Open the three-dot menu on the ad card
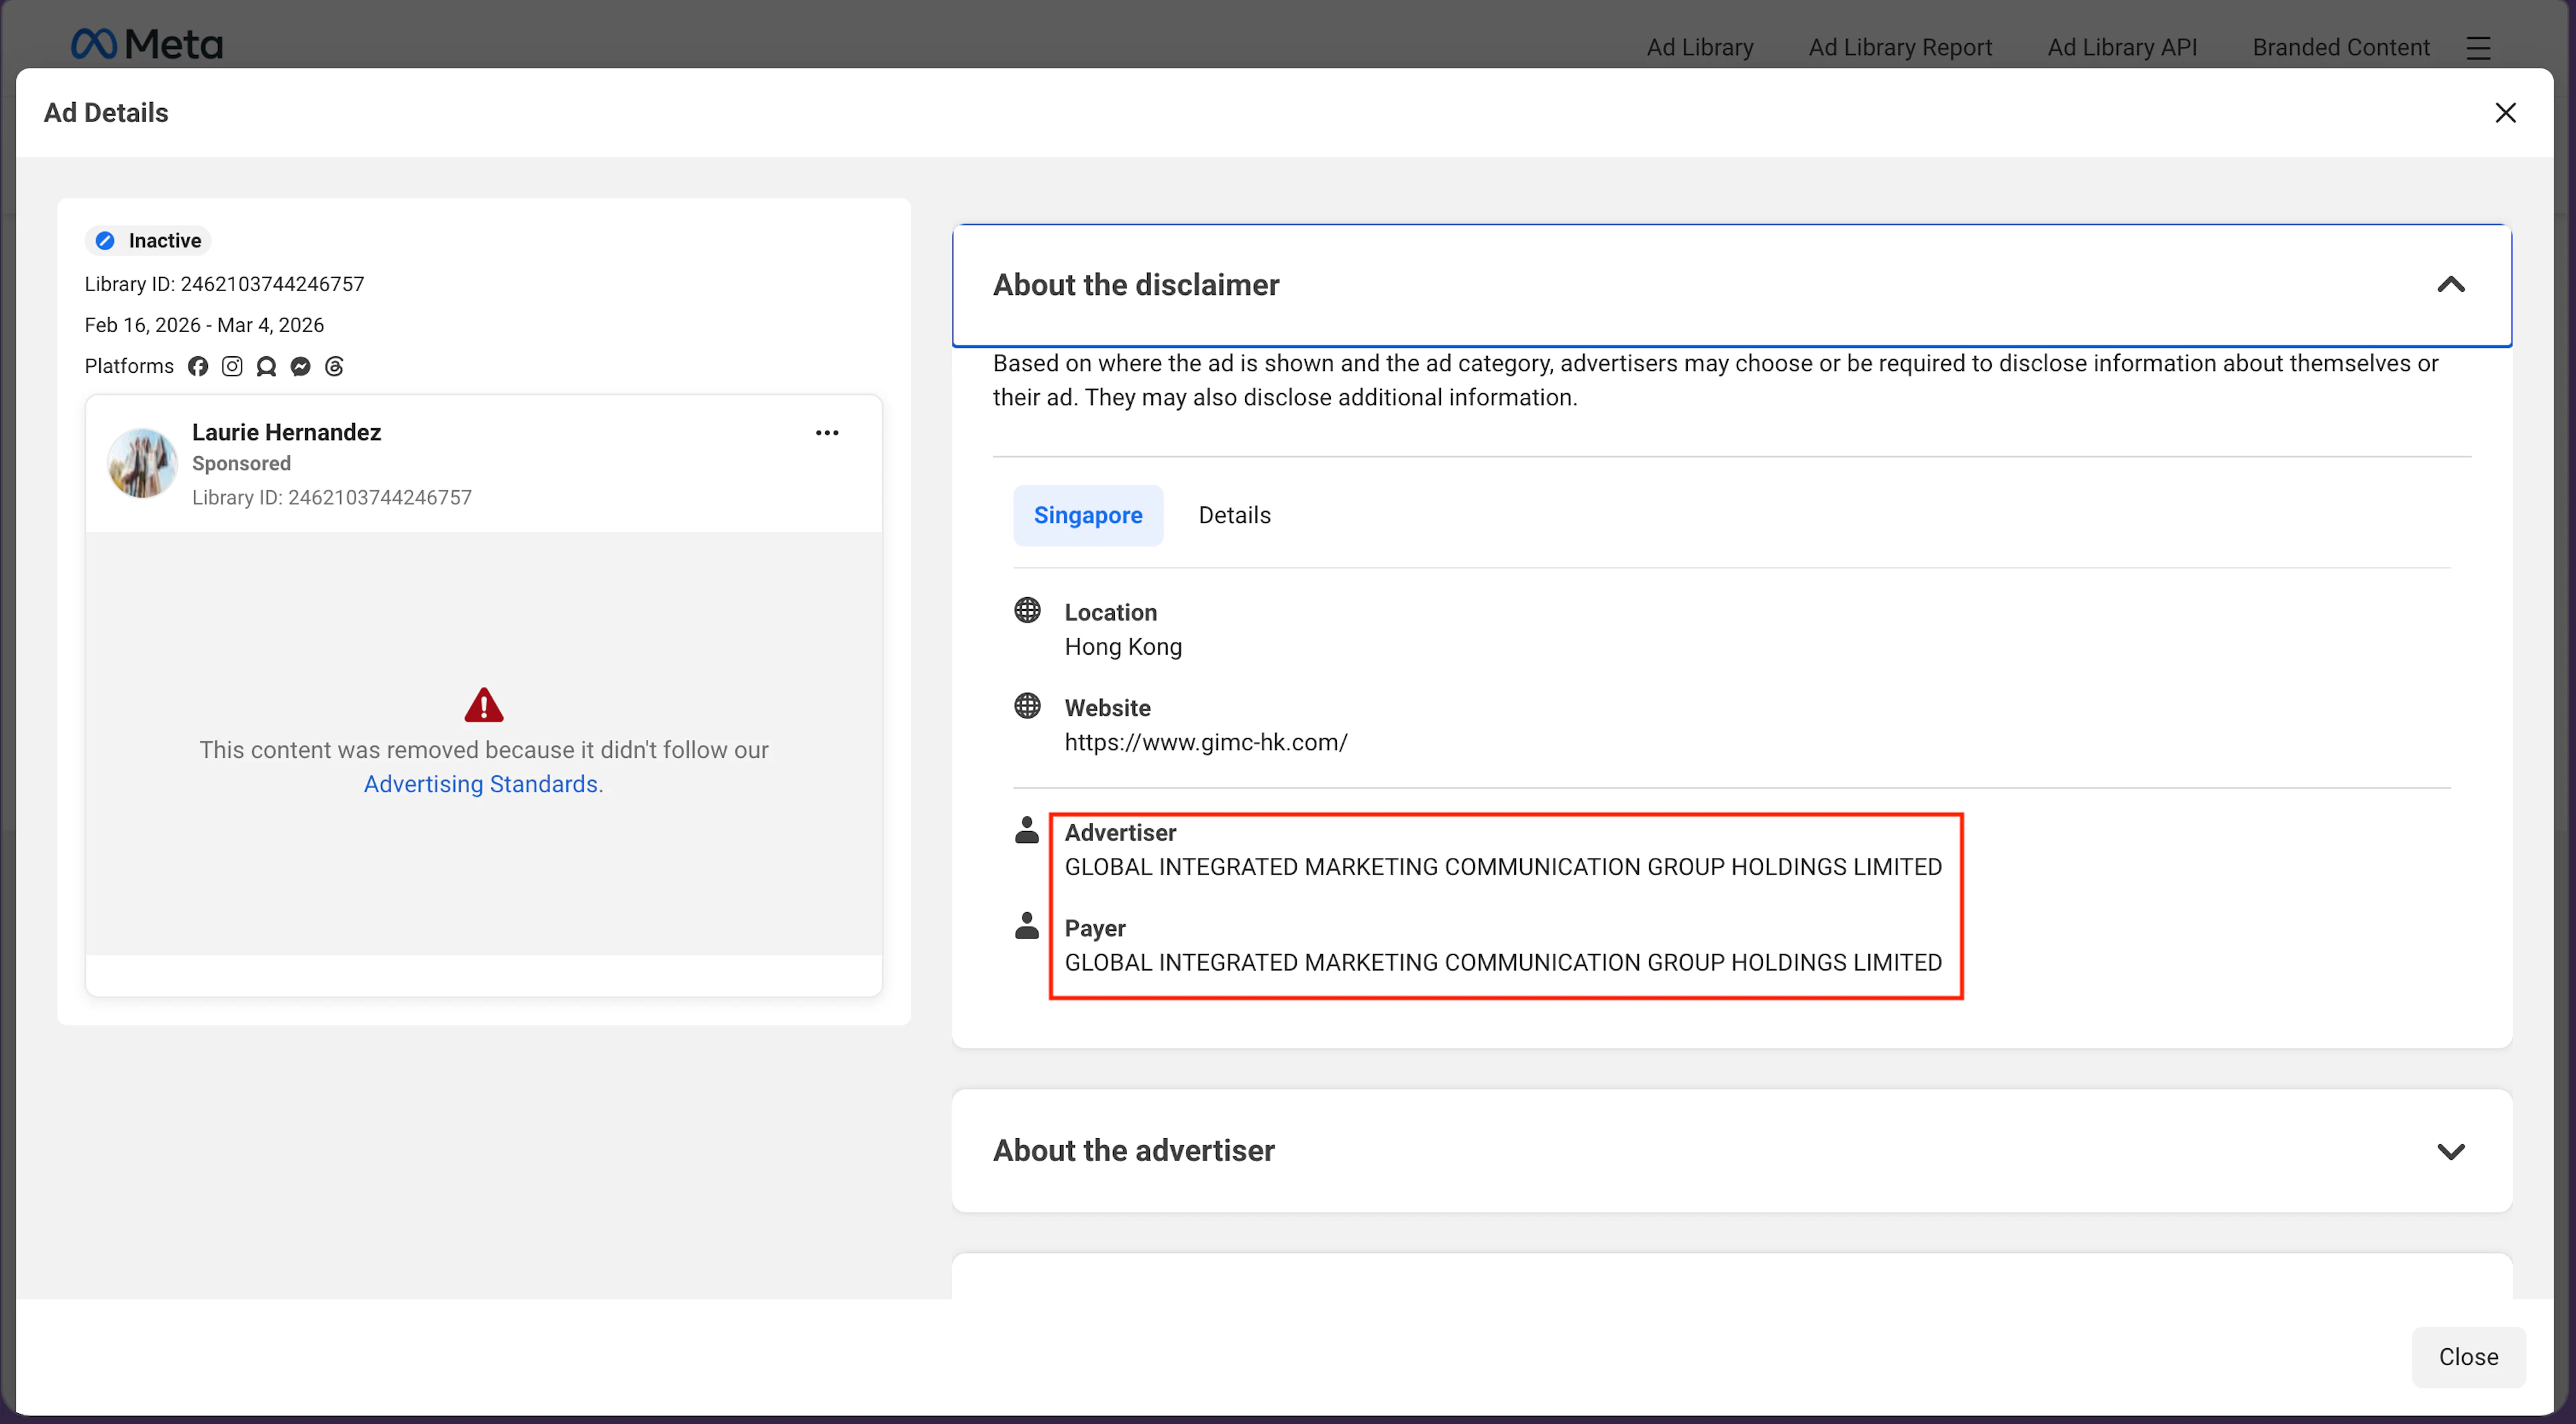Viewport: 2576px width, 1424px height. pyautogui.click(x=827, y=433)
